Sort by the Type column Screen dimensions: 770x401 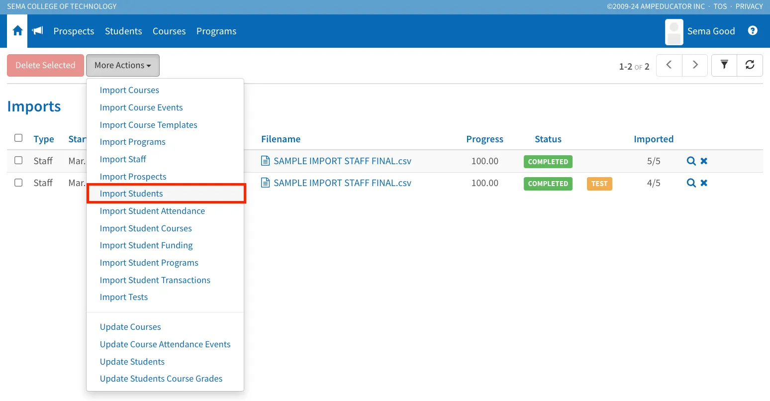pos(44,139)
